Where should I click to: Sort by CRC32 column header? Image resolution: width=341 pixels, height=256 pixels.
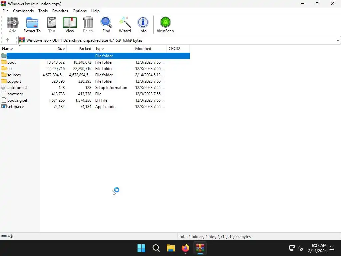click(178, 49)
